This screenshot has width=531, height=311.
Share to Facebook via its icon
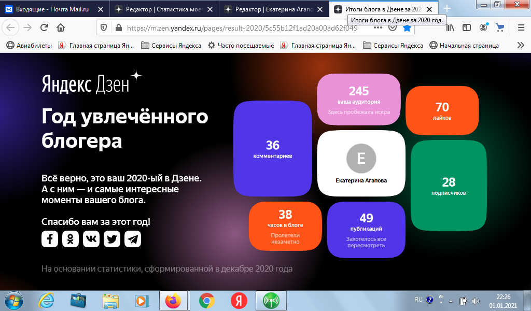pyautogui.click(x=50, y=239)
